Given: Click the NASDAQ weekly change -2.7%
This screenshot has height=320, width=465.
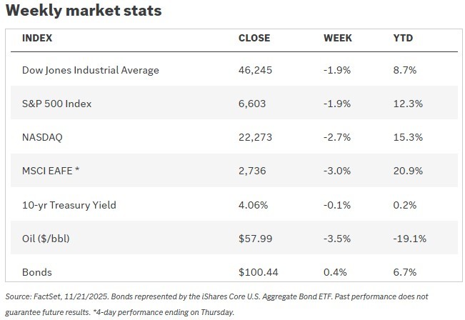Looking at the screenshot, I should 338,138.
